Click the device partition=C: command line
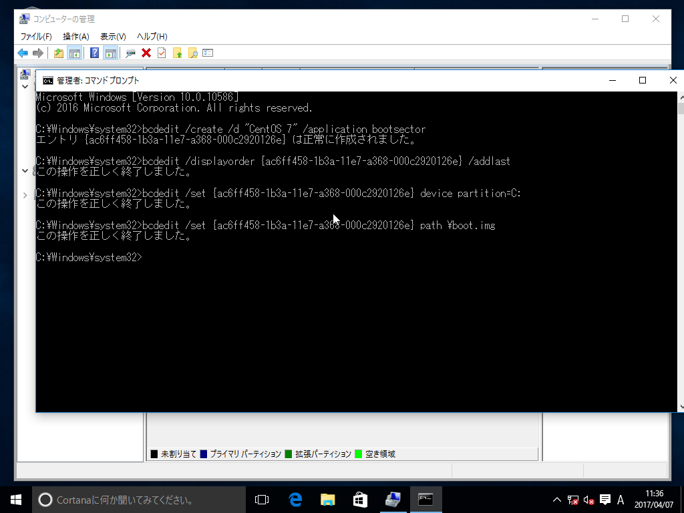 279,193
